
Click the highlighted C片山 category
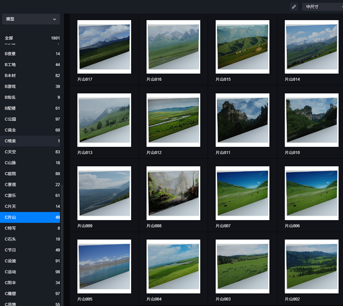pyautogui.click(x=30, y=217)
